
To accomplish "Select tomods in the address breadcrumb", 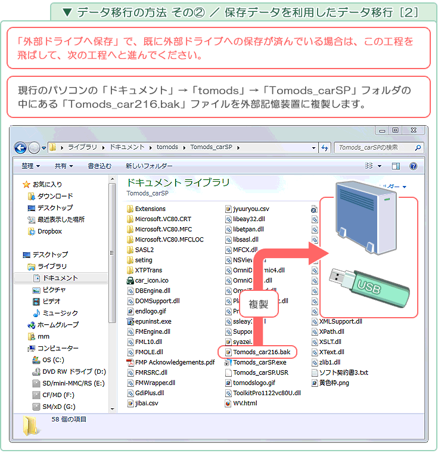I will (167, 147).
